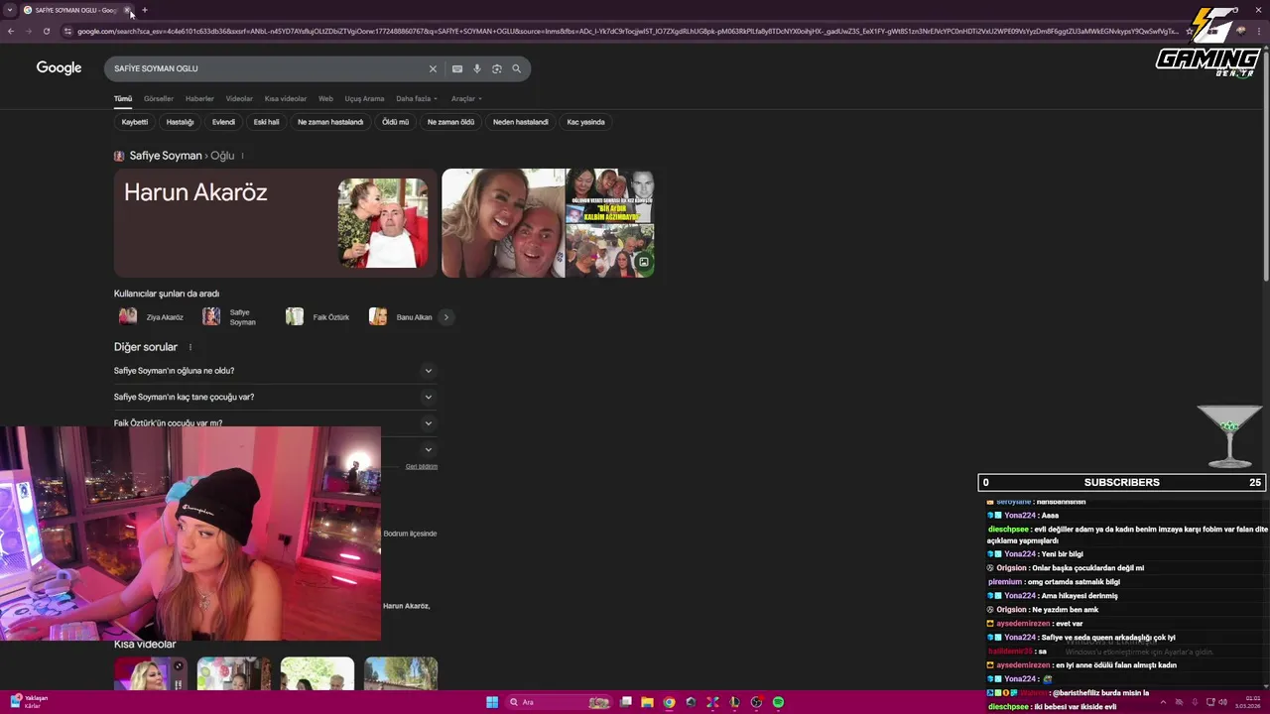Open site information icon in the address bar
The image size is (1270, 714).
click(x=67, y=31)
